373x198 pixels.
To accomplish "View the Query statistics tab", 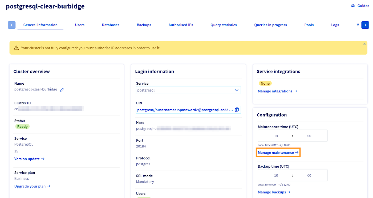I will (224, 25).
